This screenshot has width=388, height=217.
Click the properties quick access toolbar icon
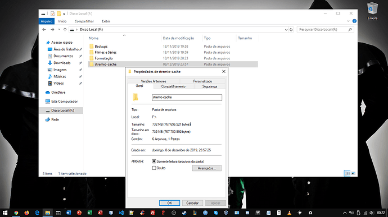pos(52,13)
